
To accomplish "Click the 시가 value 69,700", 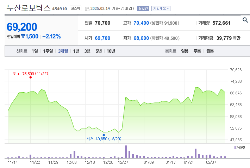I will 102,38.
